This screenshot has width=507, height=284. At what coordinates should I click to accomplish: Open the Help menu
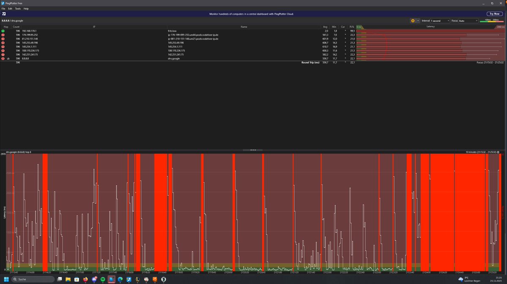[26, 8]
